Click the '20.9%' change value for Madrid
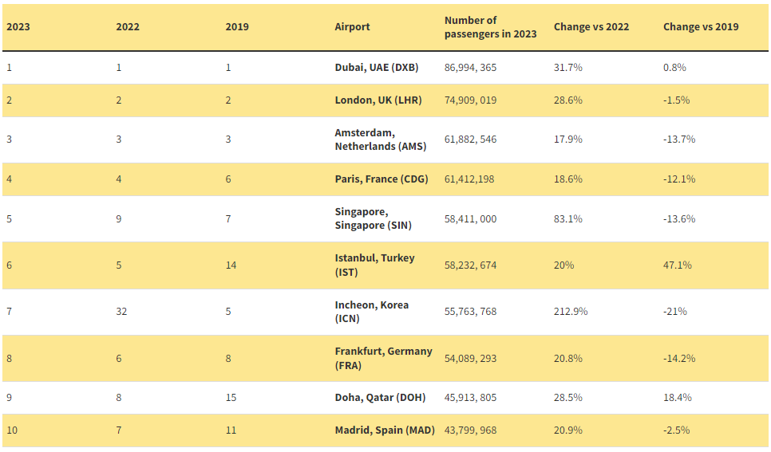This screenshot has height=452, width=771. (568, 430)
